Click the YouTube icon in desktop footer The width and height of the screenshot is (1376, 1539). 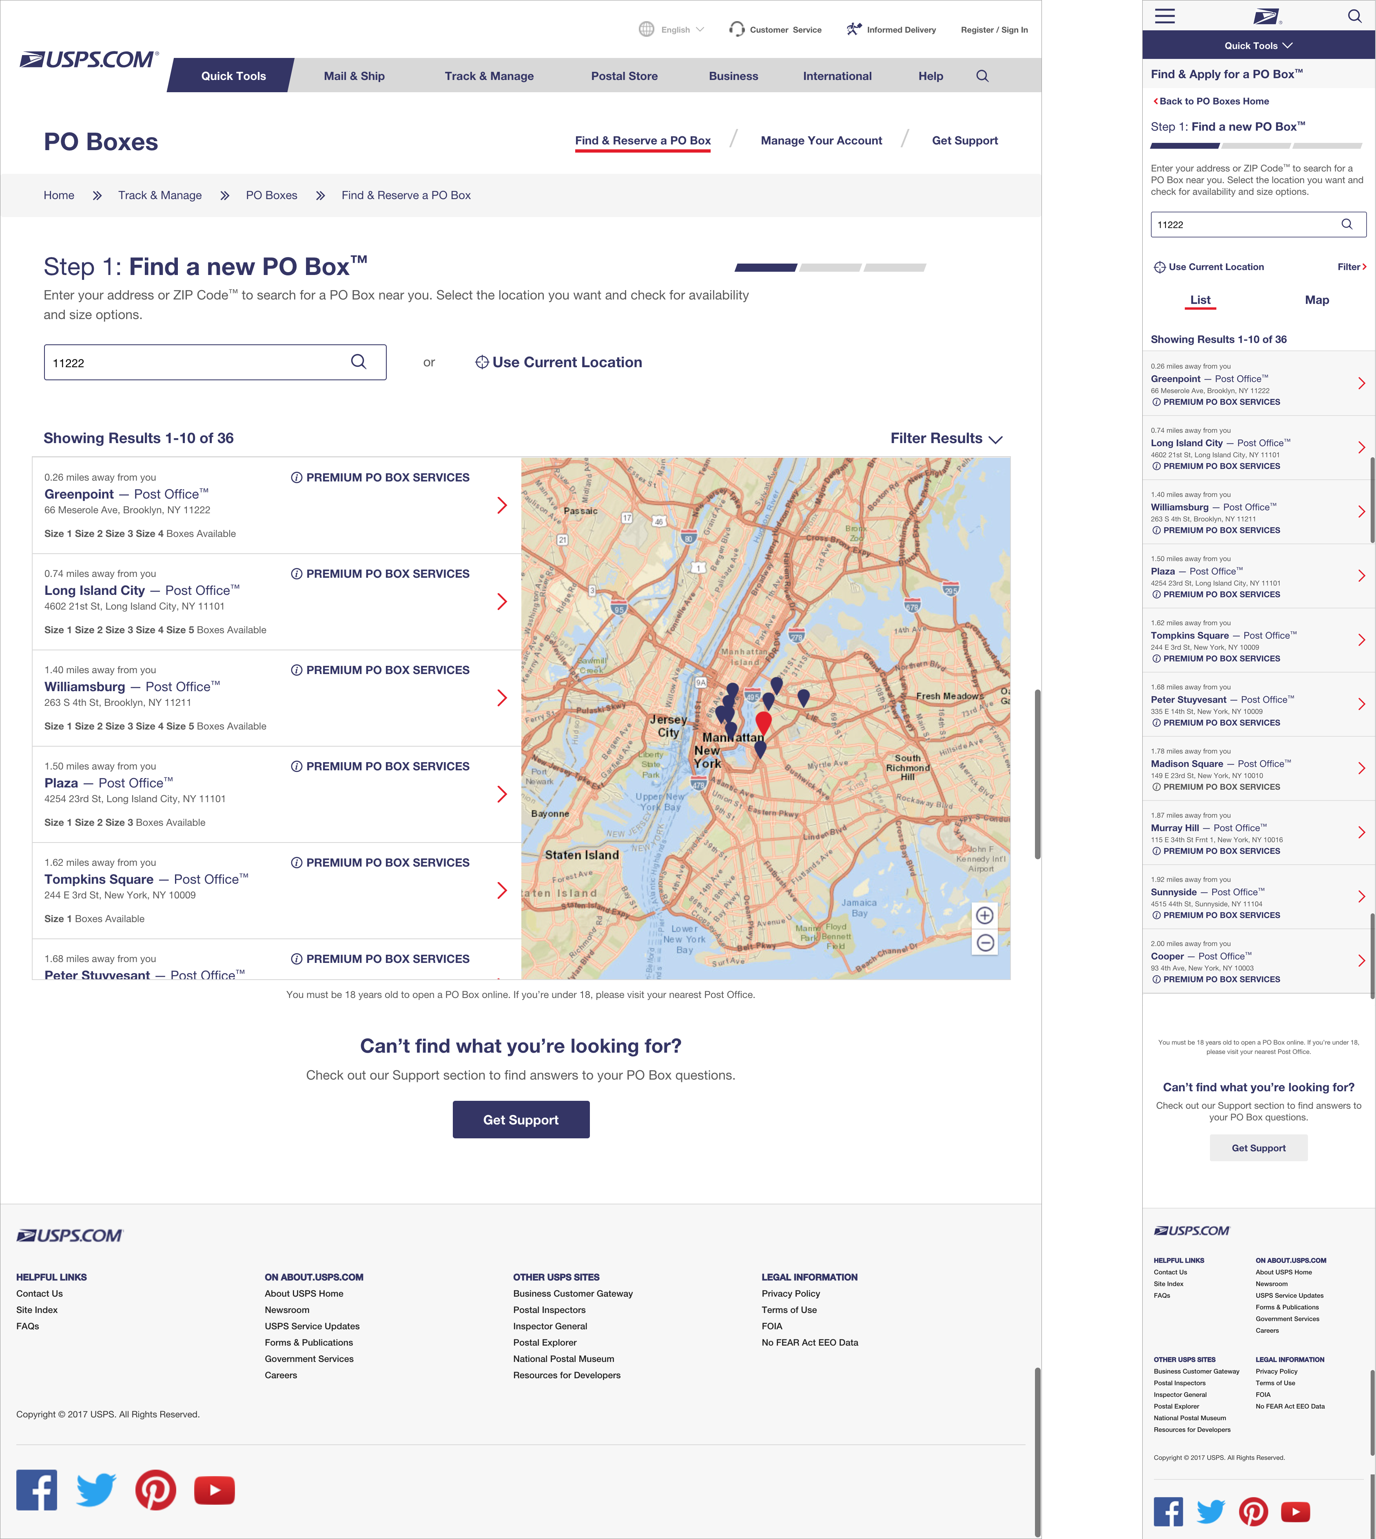215,1490
